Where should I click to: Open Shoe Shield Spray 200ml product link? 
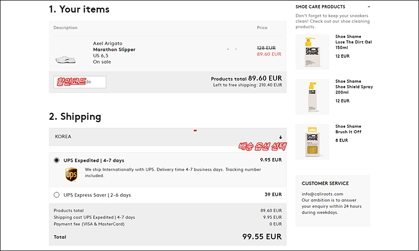[x=354, y=87]
